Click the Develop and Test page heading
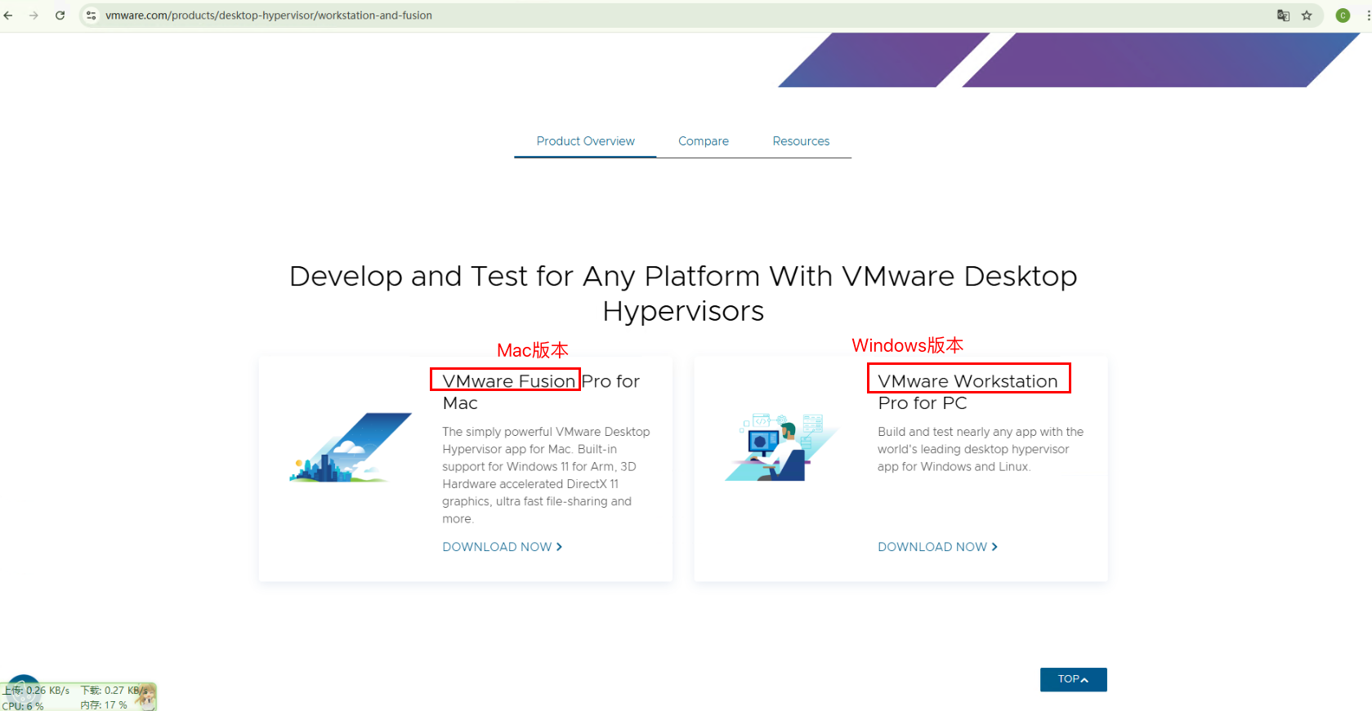Viewport: 1372px width, 711px height. point(683,293)
